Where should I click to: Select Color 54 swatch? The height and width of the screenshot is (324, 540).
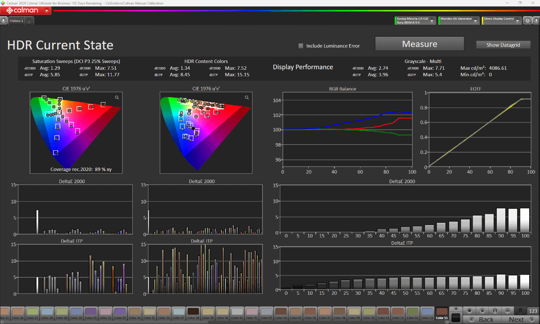click(427, 313)
